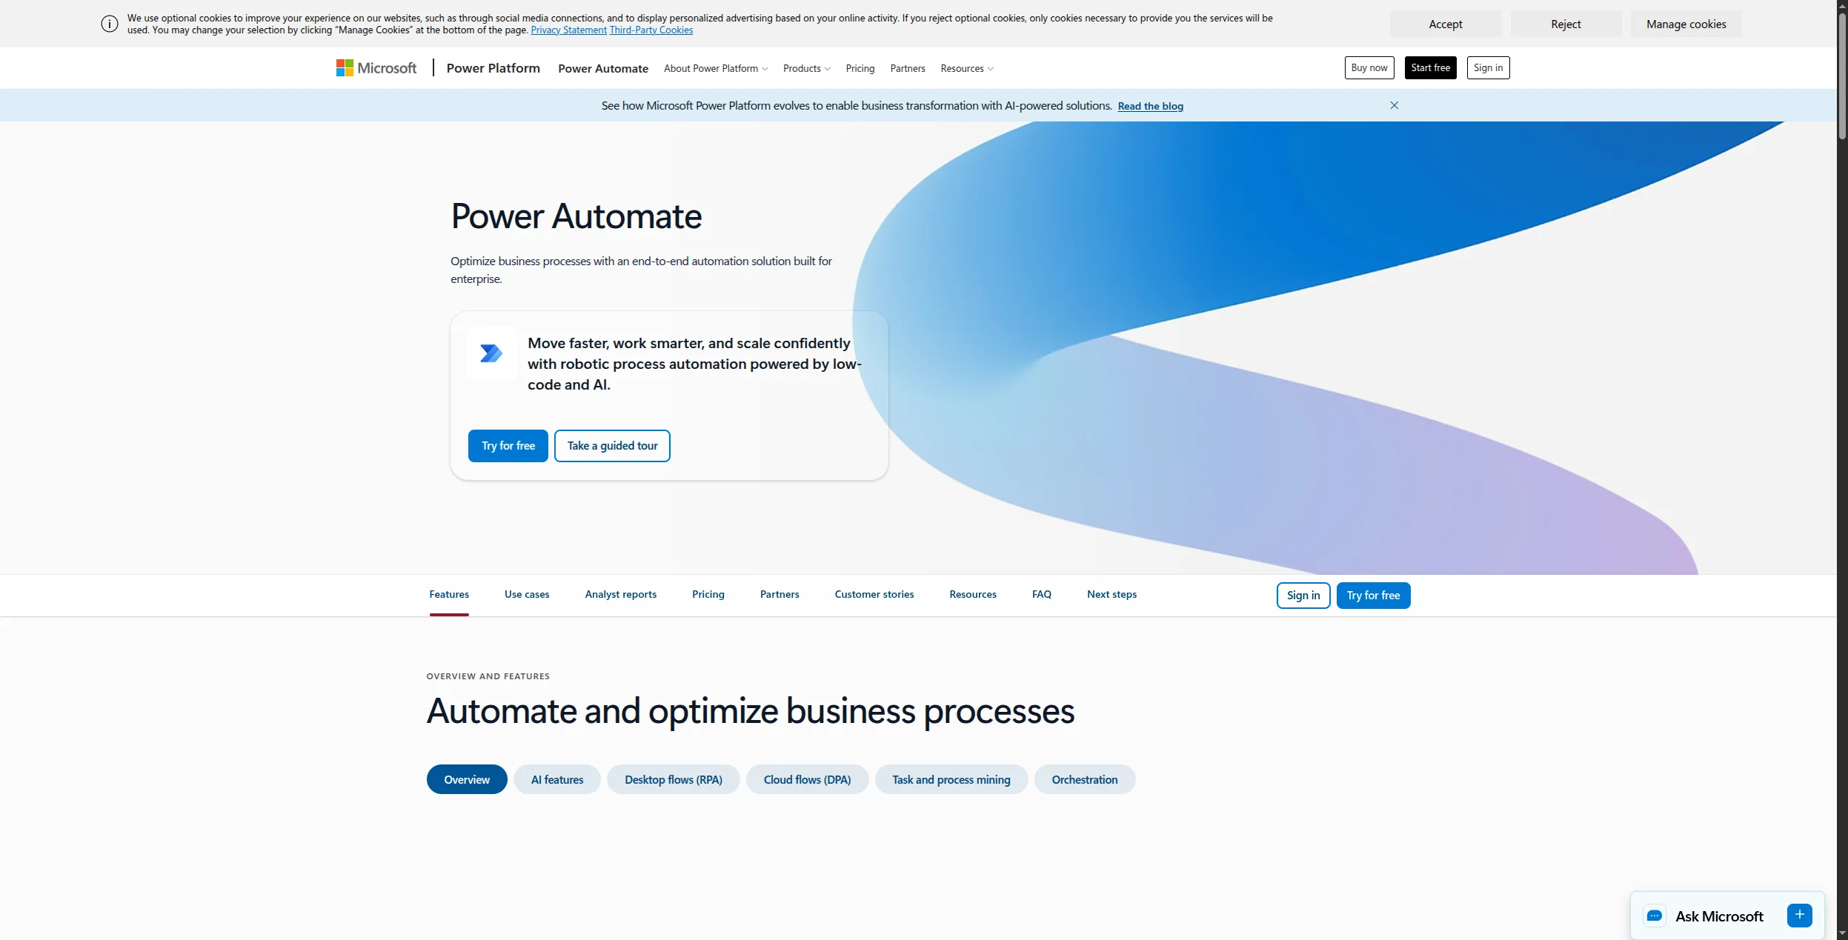Open Manage cookies settings

point(1686,24)
